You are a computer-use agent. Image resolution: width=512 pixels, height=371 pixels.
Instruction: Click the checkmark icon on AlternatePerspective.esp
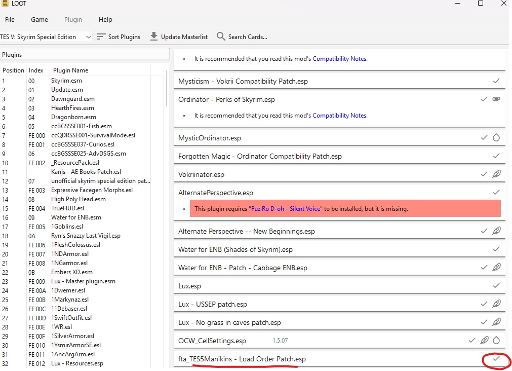[496, 192]
